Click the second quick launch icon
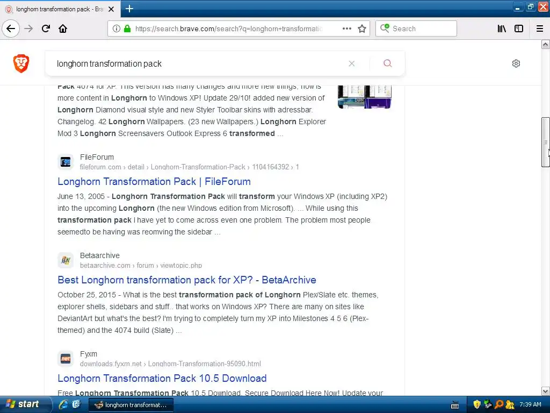The width and height of the screenshot is (550, 413). (x=76, y=404)
